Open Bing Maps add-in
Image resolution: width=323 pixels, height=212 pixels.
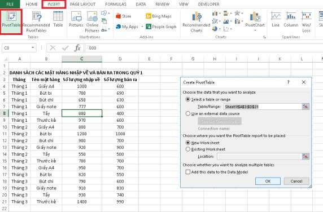coord(159,16)
